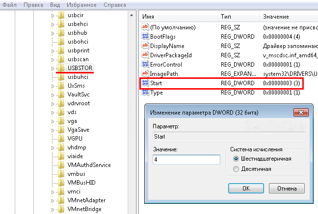This screenshot has height=214, width=318.
Task: Click the VMBusHID folder icon
Action: (61, 183)
